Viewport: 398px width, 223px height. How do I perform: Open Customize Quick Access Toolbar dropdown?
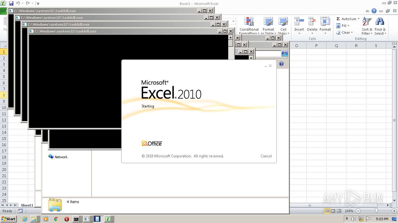tap(38, 4)
